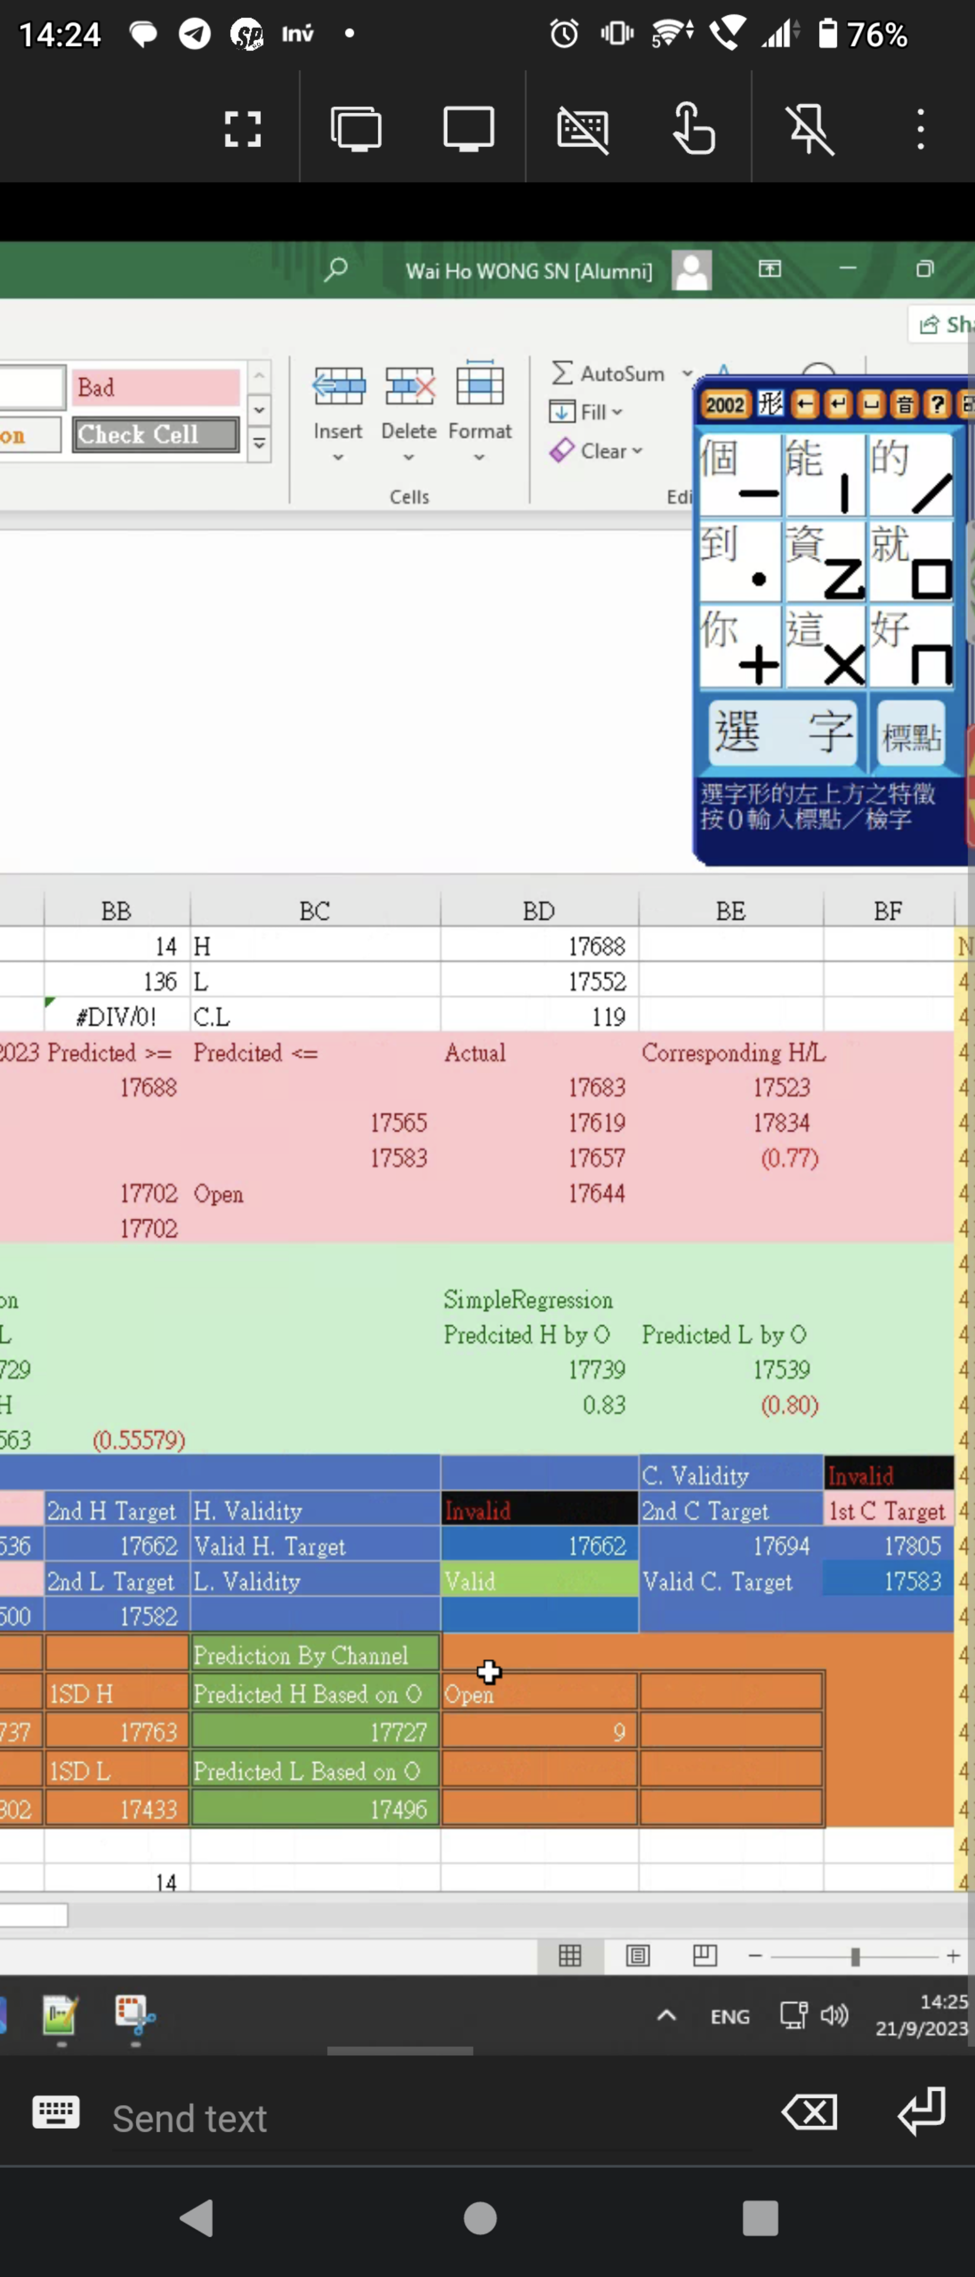Expand the Insert cells dropdown arrow
The height and width of the screenshot is (2277, 975).
[337, 458]
